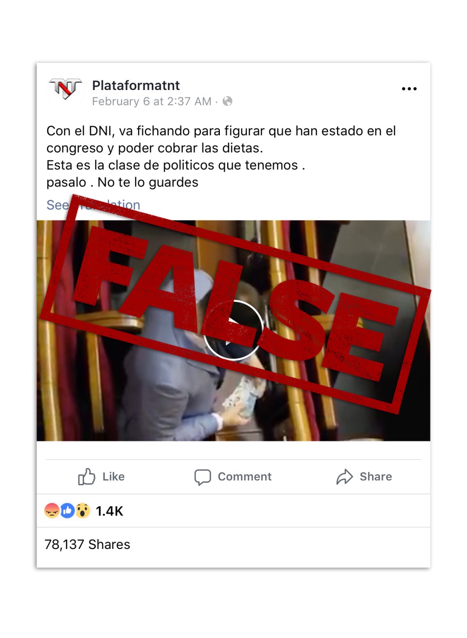Click the angry reaction emoji
The width and height of the screenshot is (467, 638).
52,510
